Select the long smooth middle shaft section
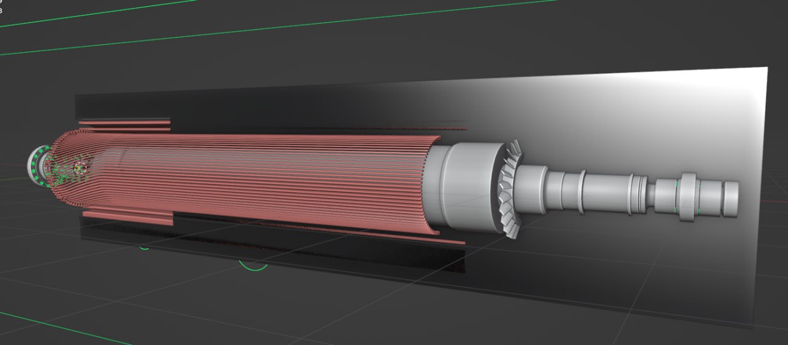This screenshot has width=788, height=345. coord(605,192)
